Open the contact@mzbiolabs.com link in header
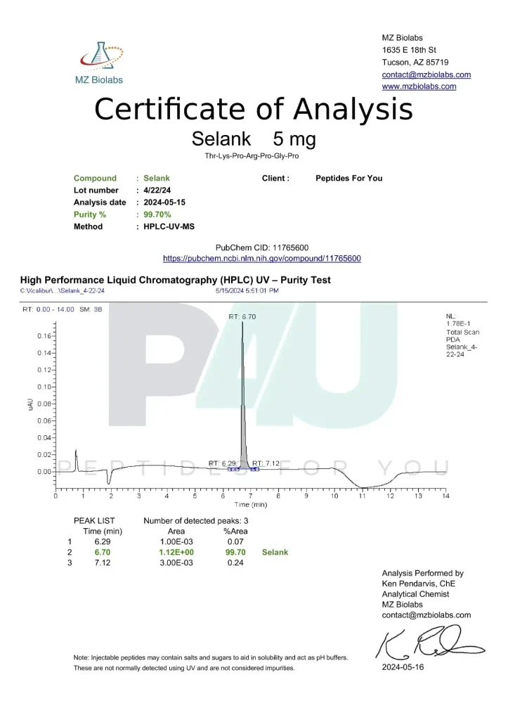Image resolution: width=508 pixels, height=720 pixels. pos(426,75)
